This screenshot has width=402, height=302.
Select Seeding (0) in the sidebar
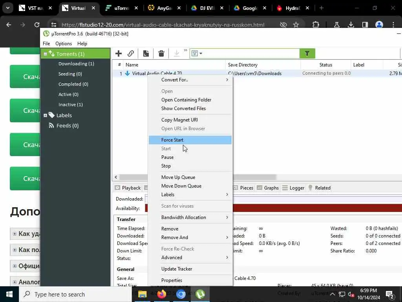coord(70,74)
